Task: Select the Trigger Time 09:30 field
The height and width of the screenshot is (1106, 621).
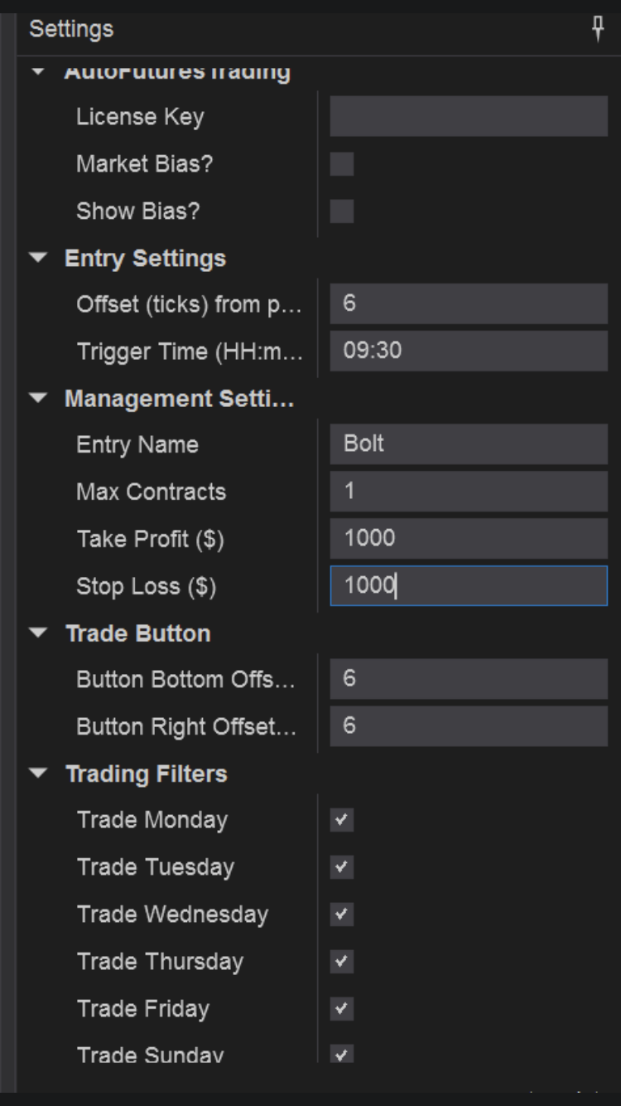Action: pyautogui.click(x=469, y=351)
